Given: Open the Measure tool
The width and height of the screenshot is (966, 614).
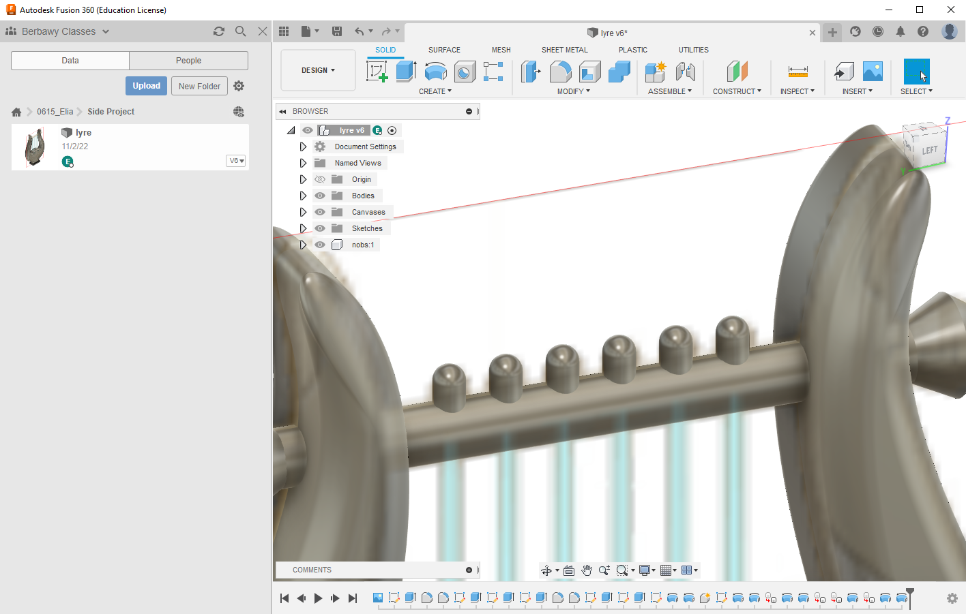Looking at the screenshot, I should click(x=797, y=72).
